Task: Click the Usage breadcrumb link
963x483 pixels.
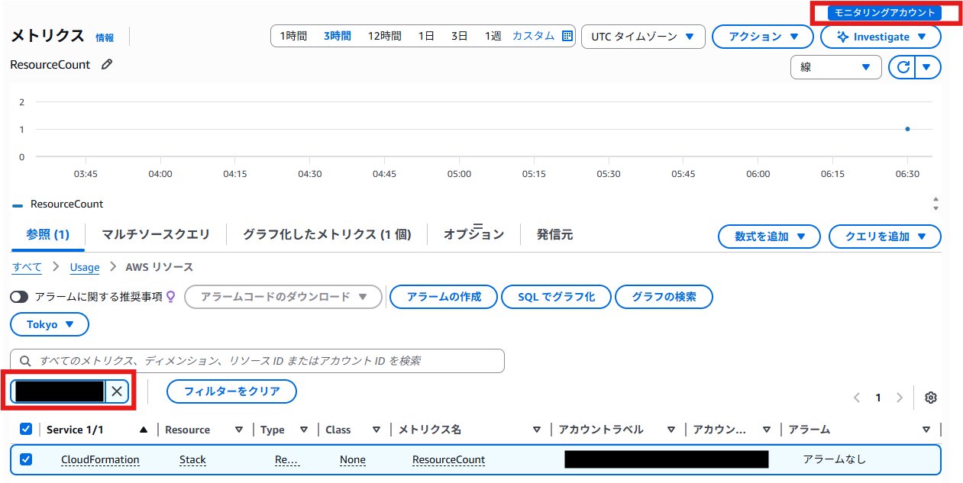Action: 85,267
